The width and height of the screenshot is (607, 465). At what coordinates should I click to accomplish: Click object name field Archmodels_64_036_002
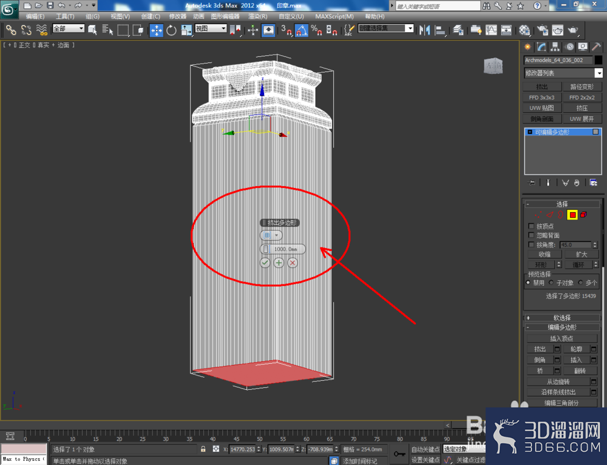pos(558,60)
